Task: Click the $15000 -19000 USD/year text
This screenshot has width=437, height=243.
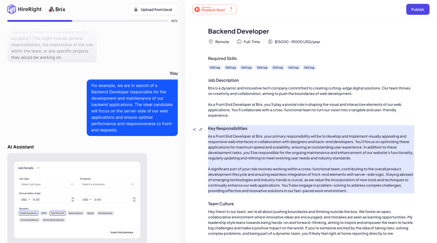Action: tap(297, 42)
